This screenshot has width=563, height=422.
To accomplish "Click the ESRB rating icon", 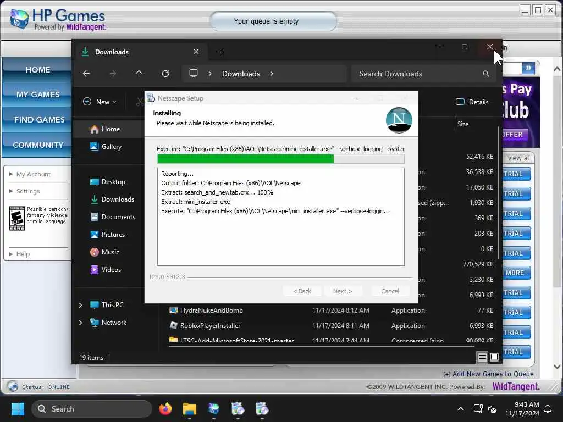I will 17,218.
